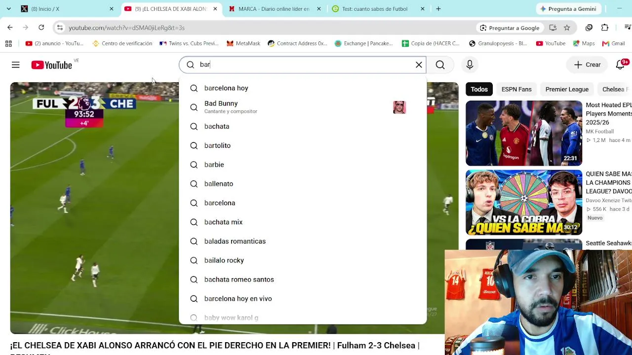632x355 pixels.
Task: View site information icon in address bar
Action: (x=60, y=28)
